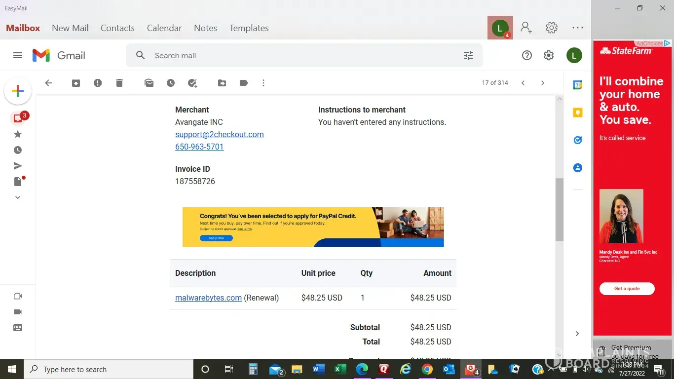
Task: Open Gmail settings gear
Action: coord(549,55)
